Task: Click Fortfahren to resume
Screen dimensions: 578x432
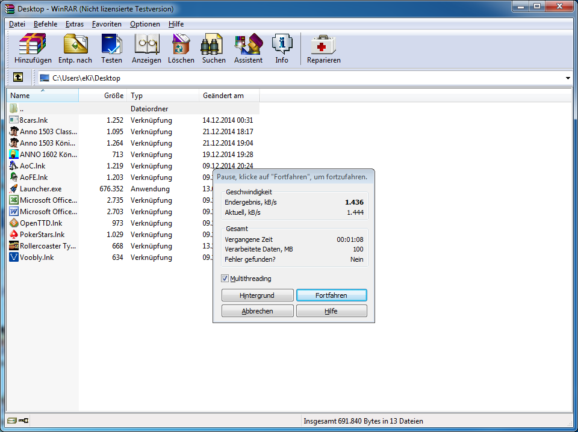Action: (x=331, y=295)
